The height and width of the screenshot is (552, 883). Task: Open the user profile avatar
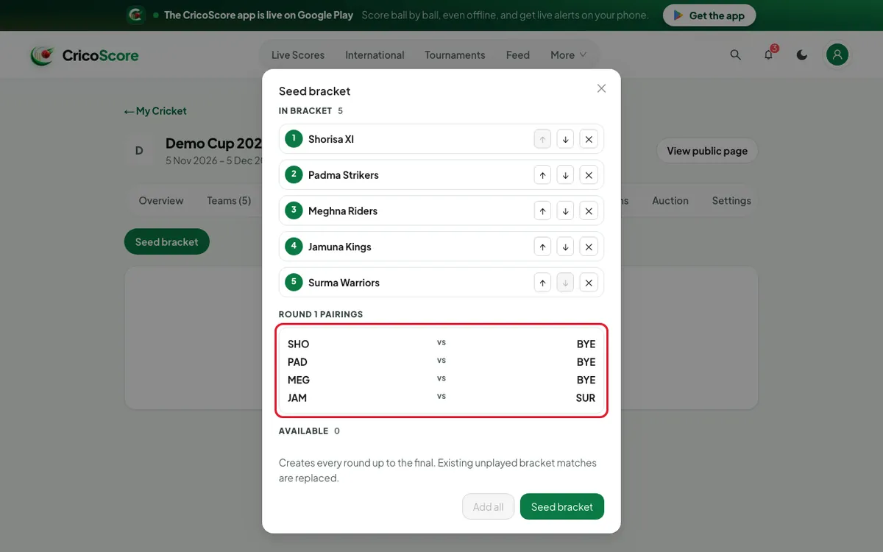tap(837, 54)
